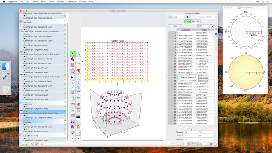Open the 100 % zoom dropdown
The width and height of the screenshot is (272, 153).
tap(204, 144)
